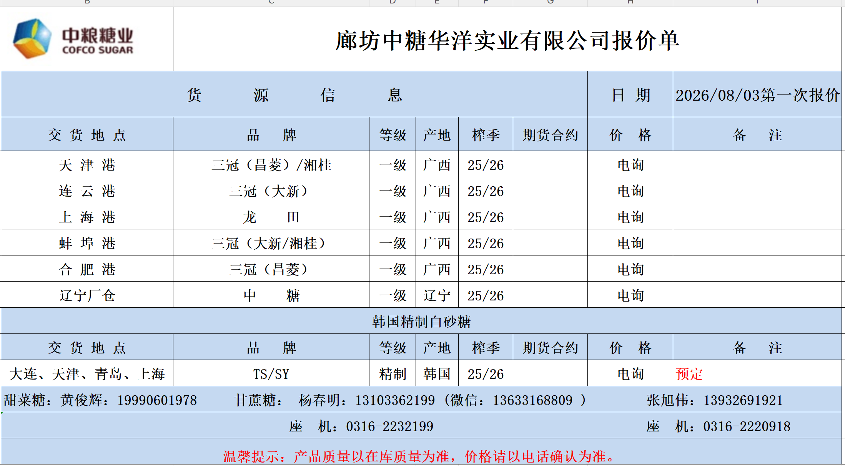The image size is (845, 466).
Task: Select the 一级 grade in 天津港 row
Action: (x=393, y=164)
